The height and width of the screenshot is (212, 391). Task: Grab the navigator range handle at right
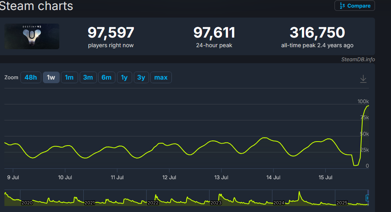(367, 198)
